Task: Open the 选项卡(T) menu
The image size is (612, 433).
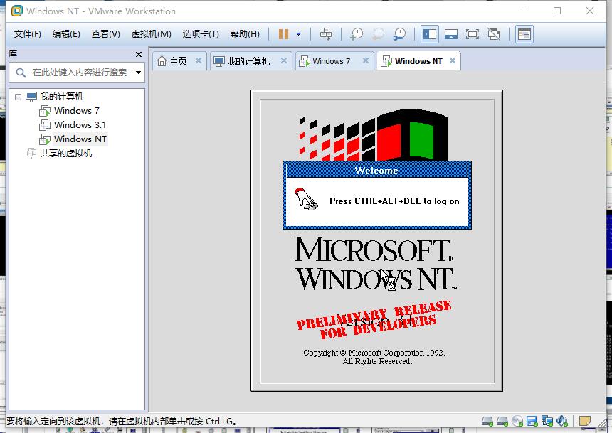Action: pyautogui.click(x=201, y=34)
